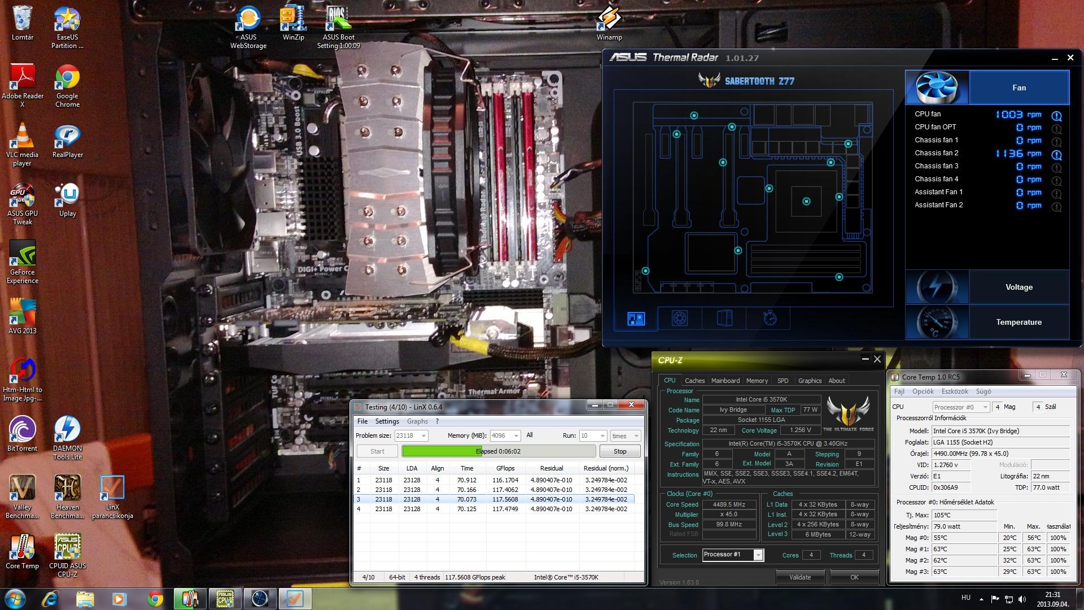Expand Problem size dropdown in LinX
Image resolution: width=1084 pixels, height=610 pixels.
click(423, 436)
